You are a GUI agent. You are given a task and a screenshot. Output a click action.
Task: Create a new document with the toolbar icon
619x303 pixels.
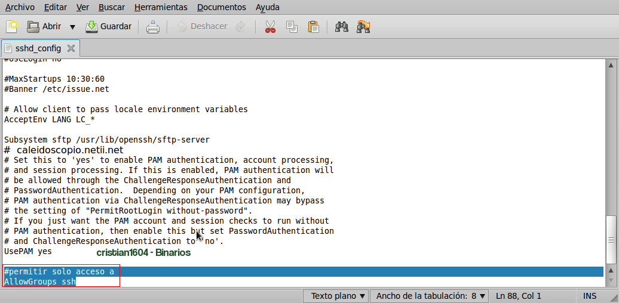click(12, 26)
